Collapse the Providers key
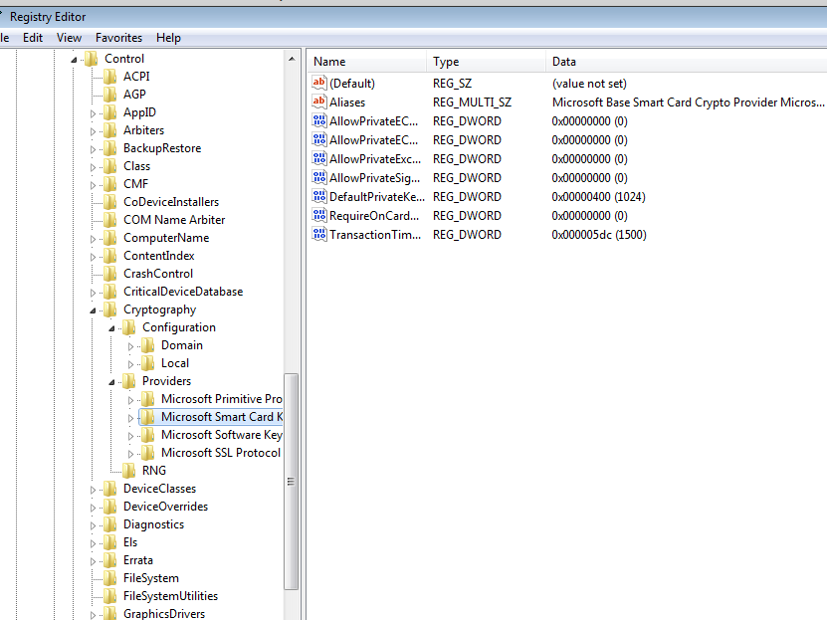 pos(111,382)
